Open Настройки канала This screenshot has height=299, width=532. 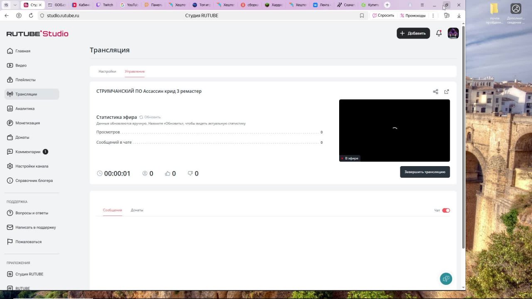[32, 166]
